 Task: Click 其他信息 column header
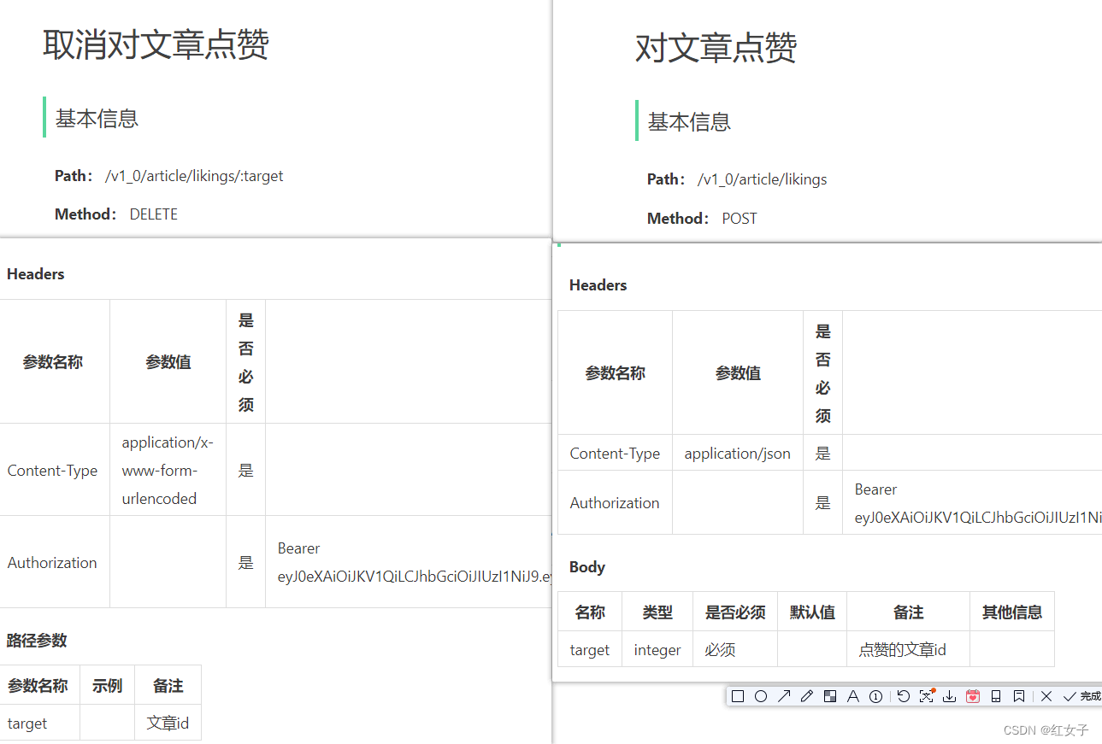tap(1012, 612)
